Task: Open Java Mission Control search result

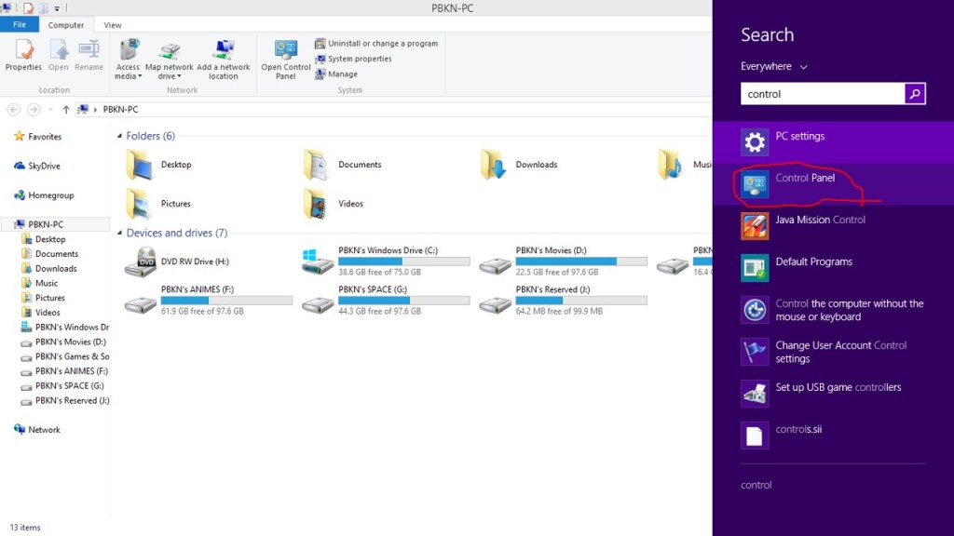Action: coord(820,221)
